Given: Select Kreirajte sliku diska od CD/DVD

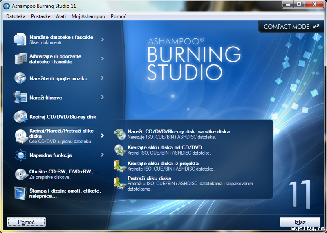Looking at the screenshot, I should 165,147.
